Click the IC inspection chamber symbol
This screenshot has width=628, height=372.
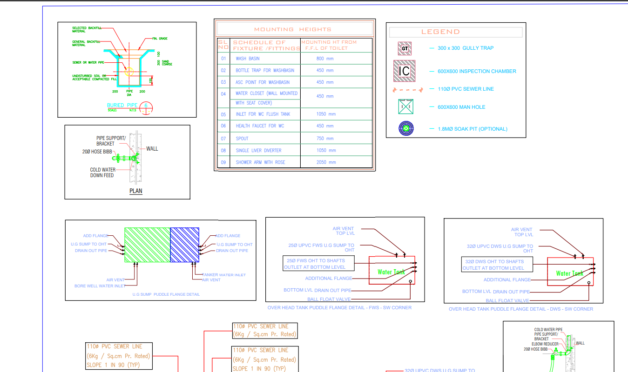[404, 71]
